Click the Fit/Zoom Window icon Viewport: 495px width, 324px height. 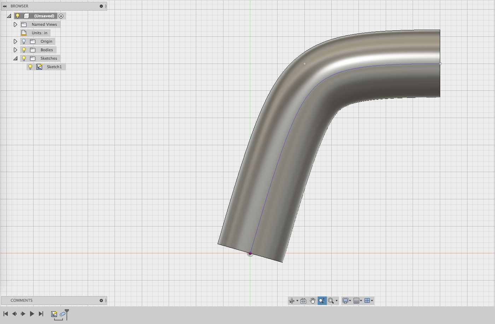click(331, 301)
